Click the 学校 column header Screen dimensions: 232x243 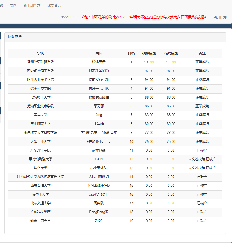coord(41,53)
